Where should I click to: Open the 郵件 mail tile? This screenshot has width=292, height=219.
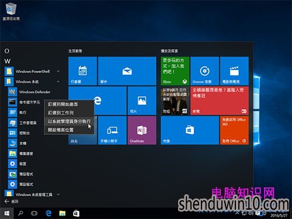click(127, 71)
